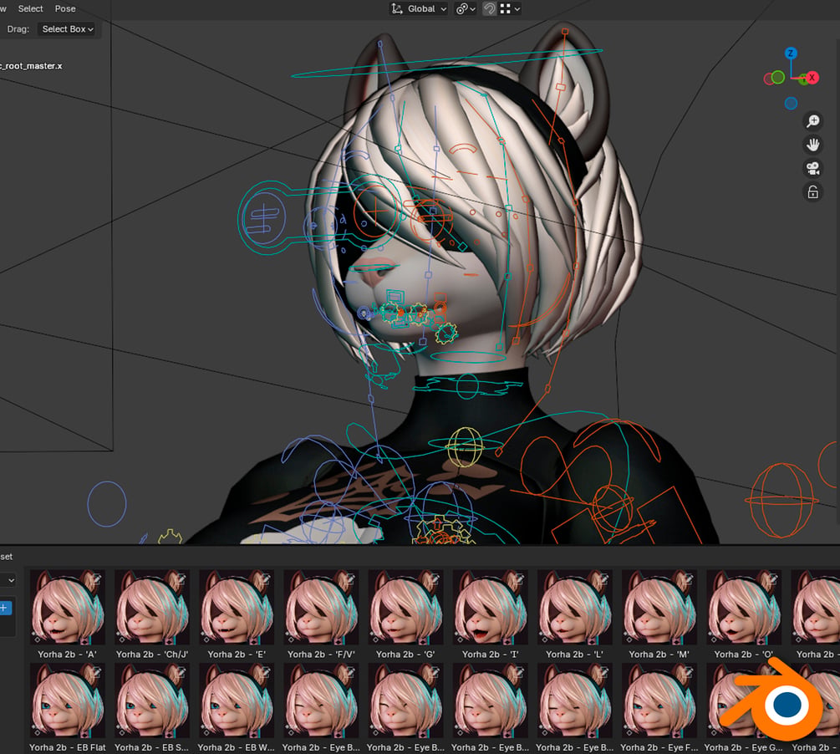Open the Pose menu
Screen dimensions: 840x754
click(x=65, y=8)
